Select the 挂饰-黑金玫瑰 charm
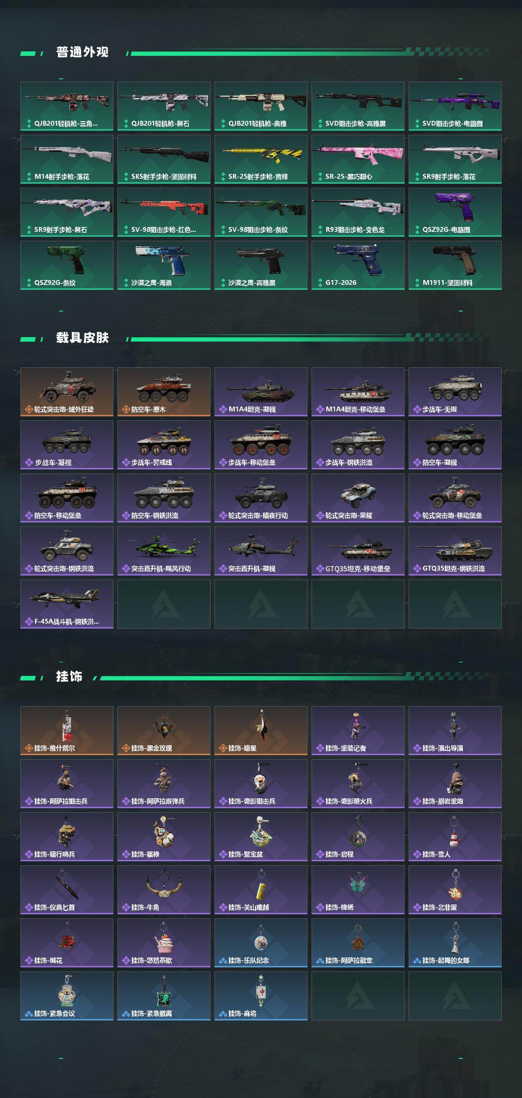This screenshot has width=522, height=1098. click(x=164, y=731)
